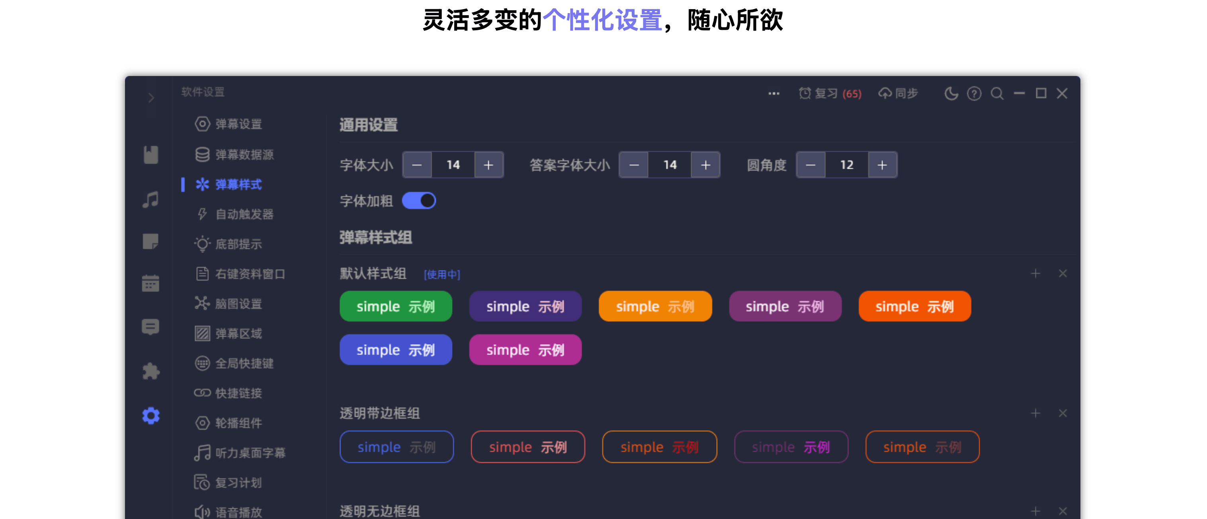Open the puzzle plugin sidebar icon
Screen dimensions: 1207x519
tap(151, 371)
